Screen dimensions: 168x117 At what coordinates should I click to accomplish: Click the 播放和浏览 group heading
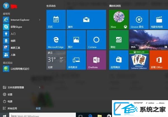tap(115, 6)
